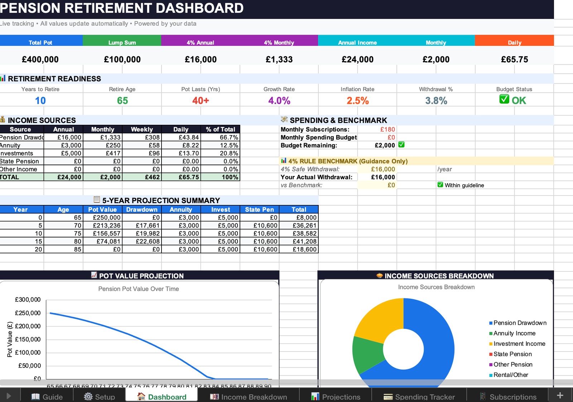Click the chart icon on Pot Value Projection header
The image size is (573, 402).
93,276
